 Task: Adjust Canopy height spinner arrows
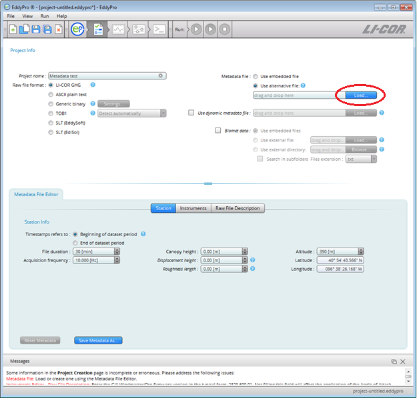pyautogui.click(x=245, y=252)
